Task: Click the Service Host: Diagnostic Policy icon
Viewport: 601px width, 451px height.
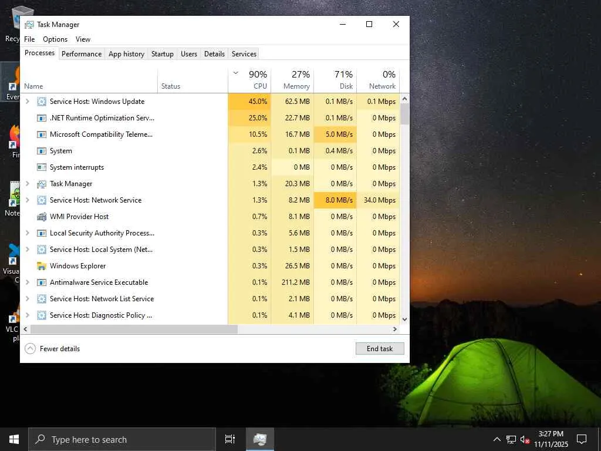Action: pos(42,315)
